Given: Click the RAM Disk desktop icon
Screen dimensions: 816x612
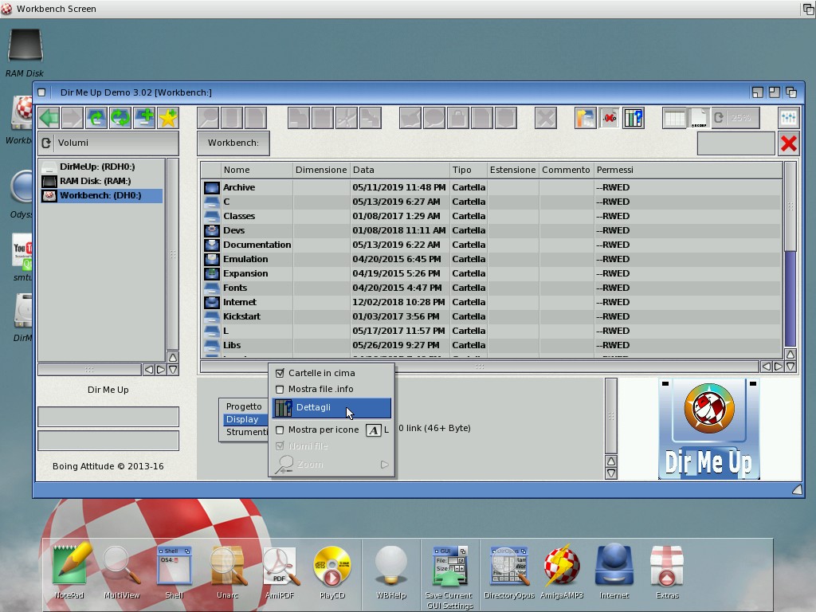Looking at the screenshot, I should (x=25, y=46).
